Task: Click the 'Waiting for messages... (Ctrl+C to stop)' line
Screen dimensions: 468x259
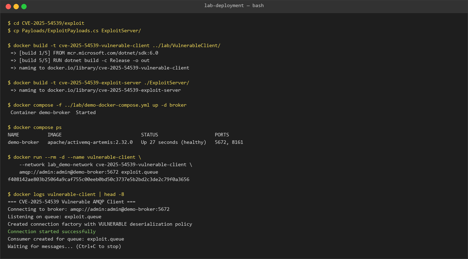Action: click(65, 246)
